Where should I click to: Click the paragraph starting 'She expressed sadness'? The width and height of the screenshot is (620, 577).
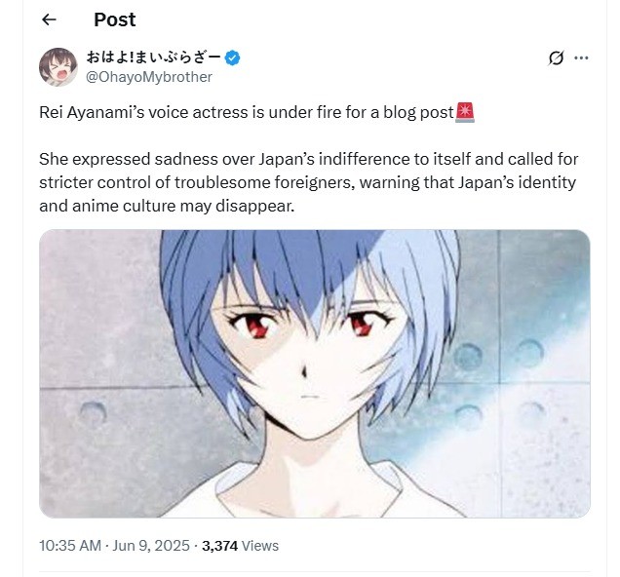click(309, 182)
